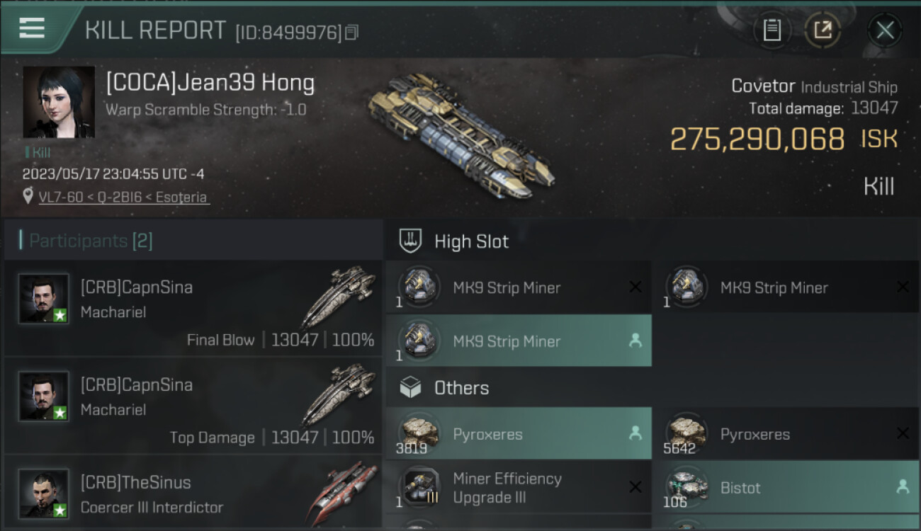Open the hamburger menu icon
Image resolution: width=921 pixels, height=531 pixels.
32,28
